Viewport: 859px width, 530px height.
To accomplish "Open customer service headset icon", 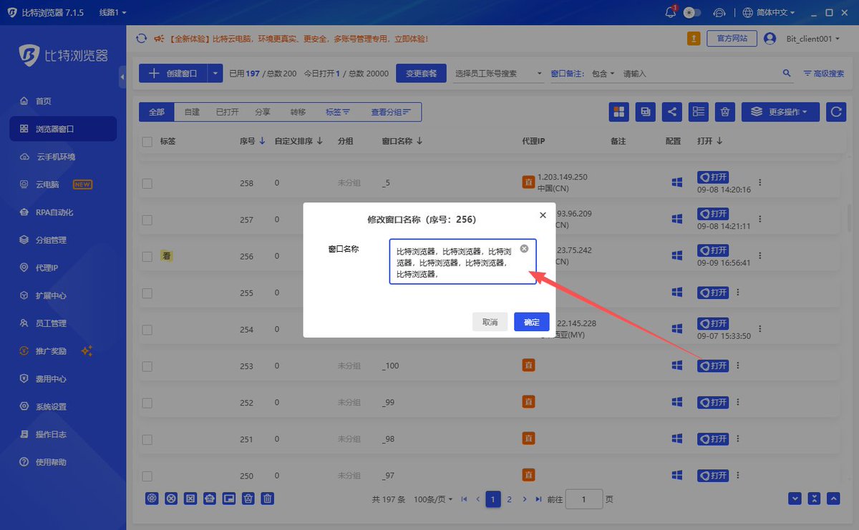I will point(719,12).
